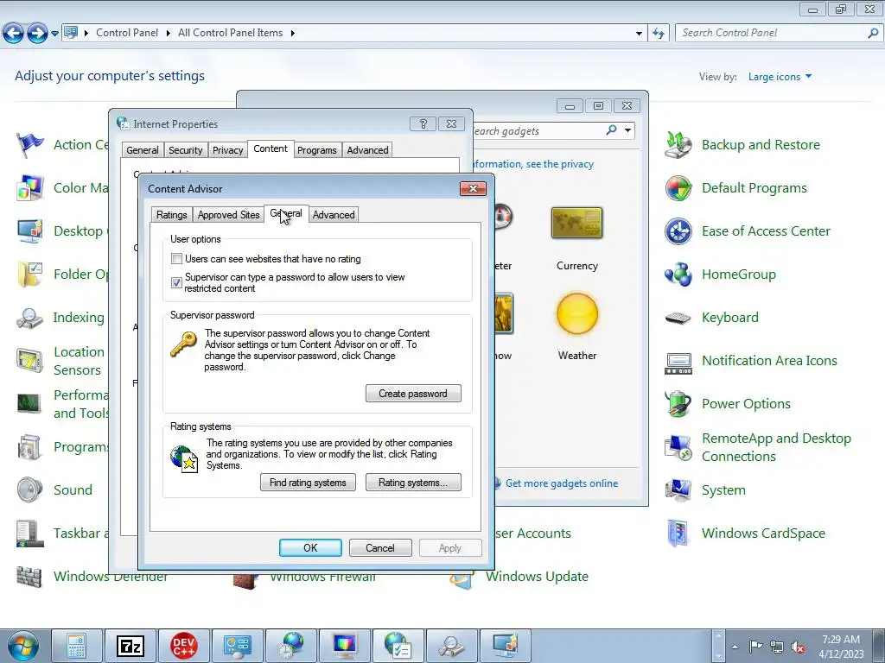Open Calculator from the taskbar

(77, 646)
